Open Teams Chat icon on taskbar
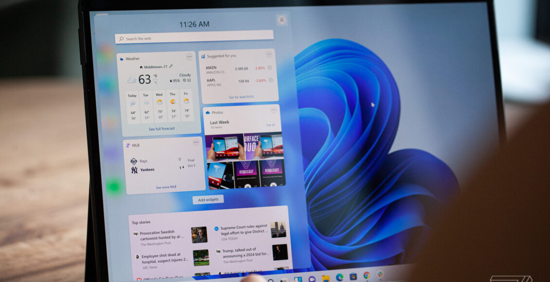550x282 pixels. (x=312, y=279)
